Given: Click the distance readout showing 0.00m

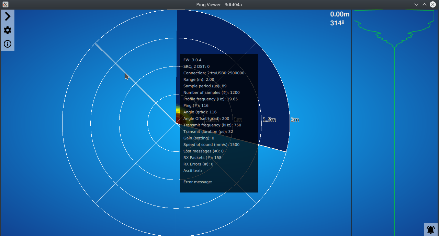Looking at the screenshot, I should pyautogui.click(x=339, y=14).
